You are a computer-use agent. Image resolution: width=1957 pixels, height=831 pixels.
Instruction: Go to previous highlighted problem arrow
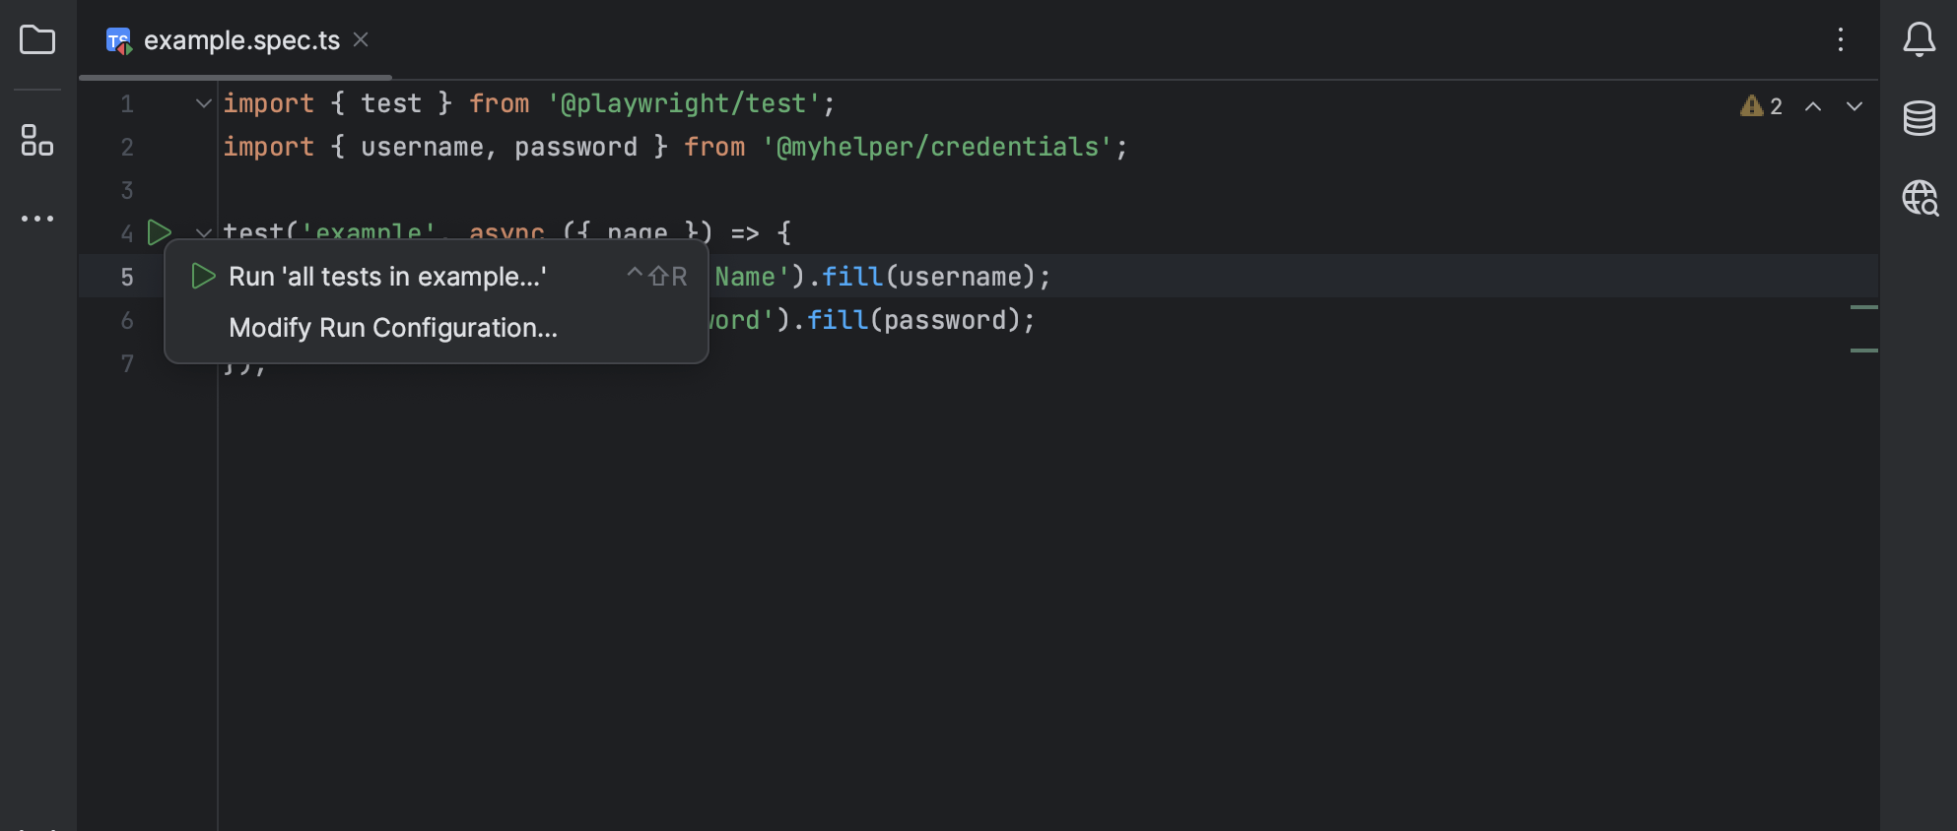(x=1812, y=106)
